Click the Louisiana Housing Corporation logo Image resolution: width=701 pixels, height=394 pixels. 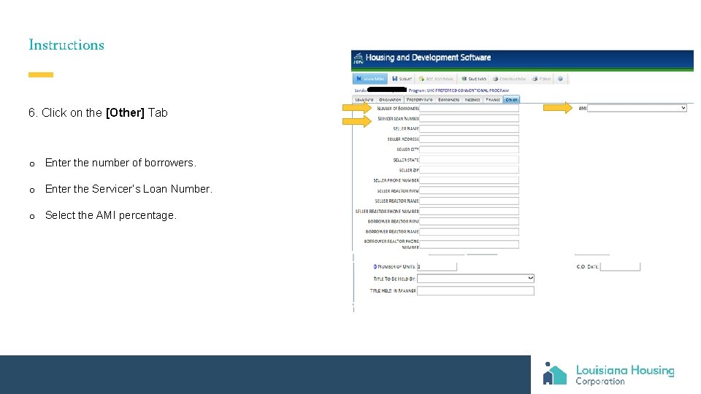pos(608,374)
